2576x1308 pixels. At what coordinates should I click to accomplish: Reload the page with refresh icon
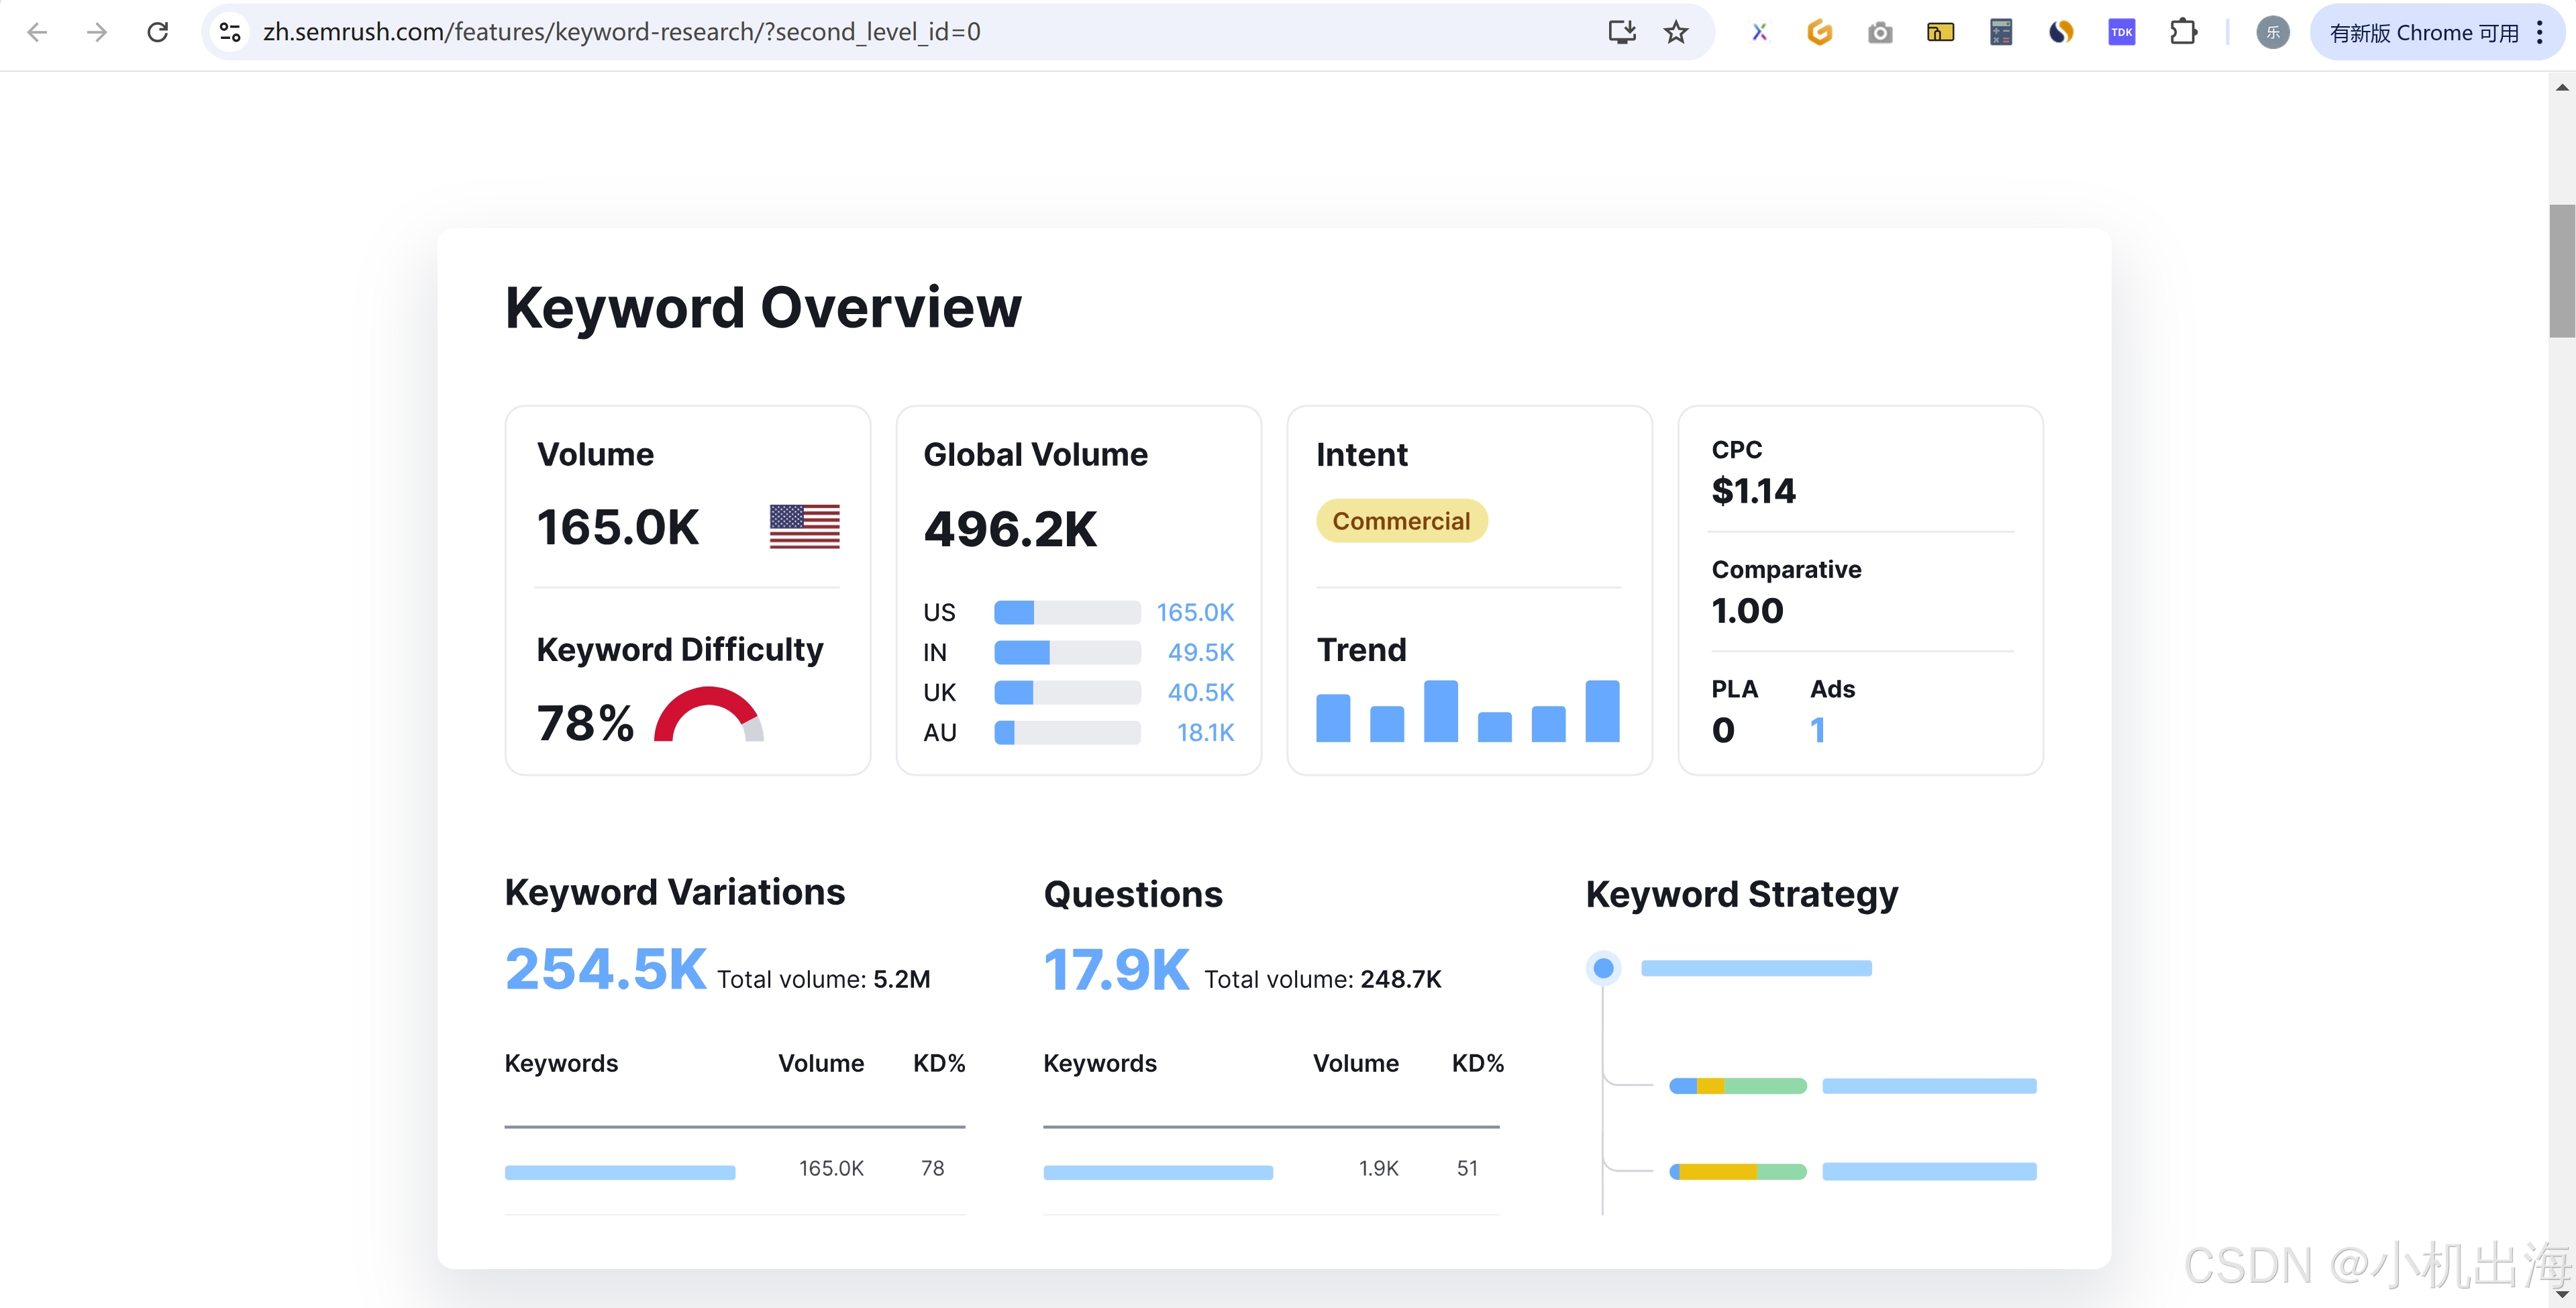(158, 32)
